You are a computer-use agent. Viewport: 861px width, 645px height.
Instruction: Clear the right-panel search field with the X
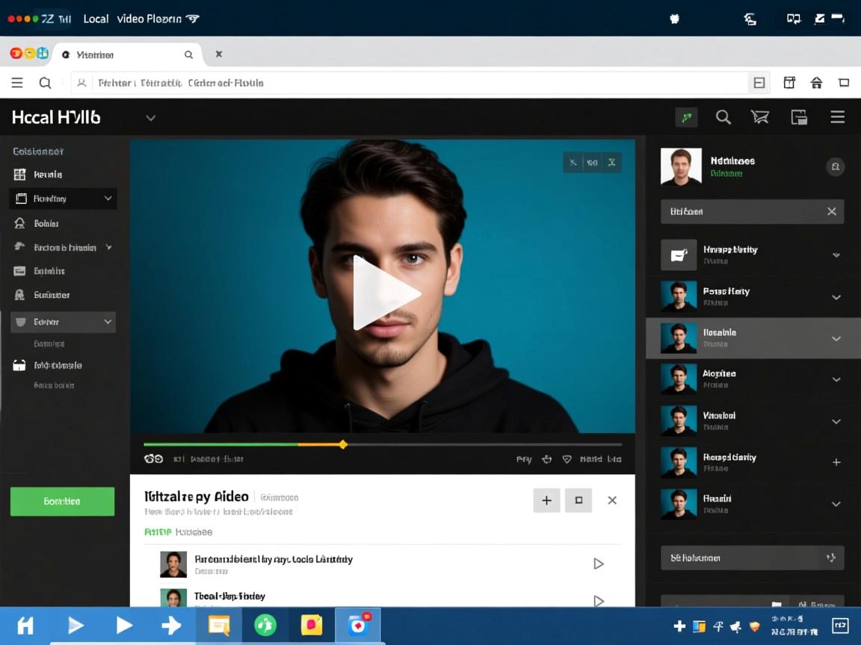[831, 212]
